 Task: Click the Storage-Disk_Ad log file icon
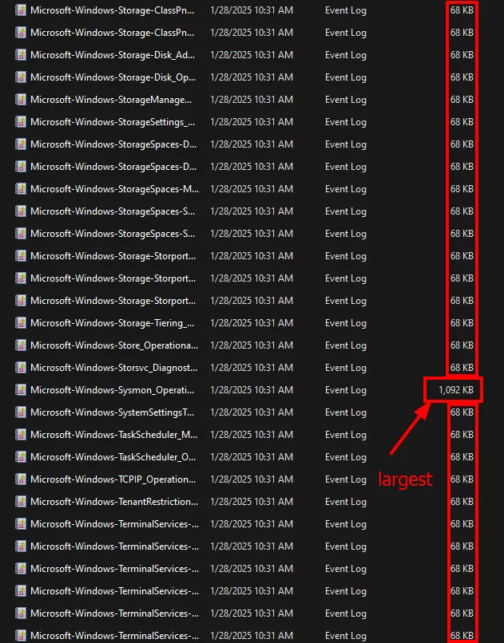[22, 55]
